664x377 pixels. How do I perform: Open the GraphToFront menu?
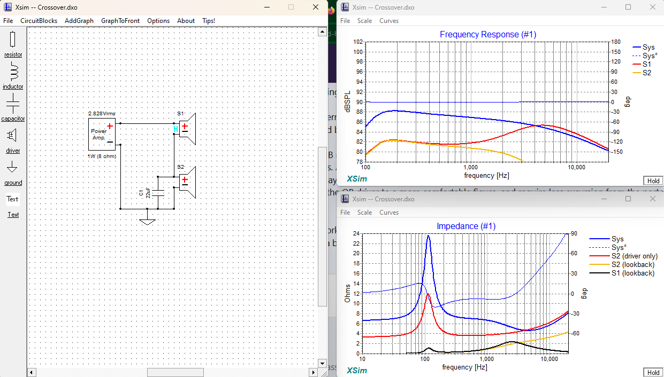[x=120, y=21]
